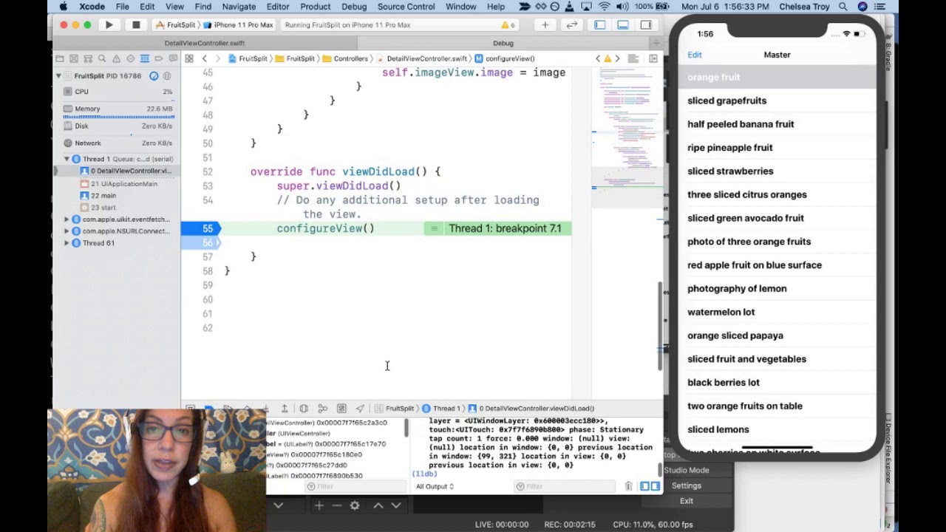
Task: Add an editor on the right
Action: click(653, 58)
